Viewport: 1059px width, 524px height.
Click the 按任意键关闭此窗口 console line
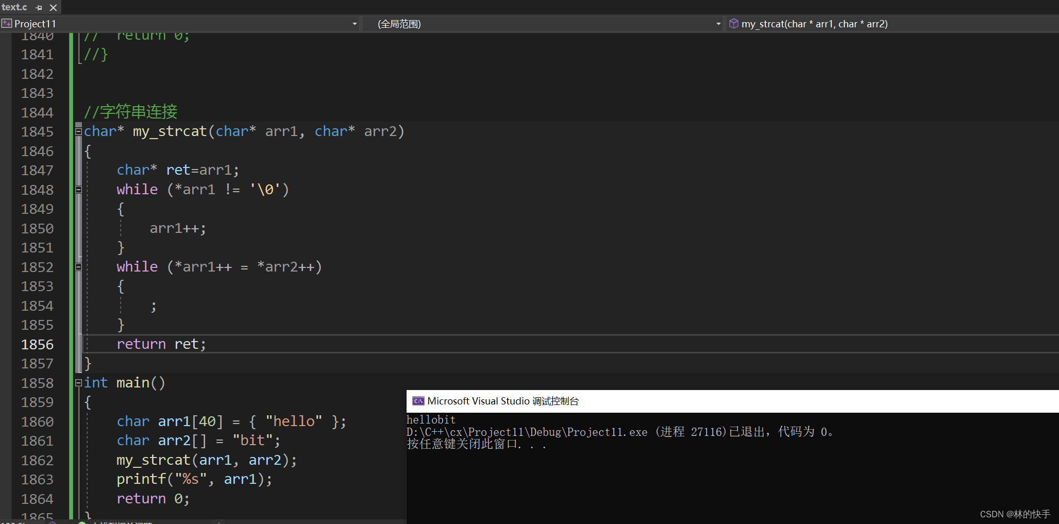click(x=476, y=444)
